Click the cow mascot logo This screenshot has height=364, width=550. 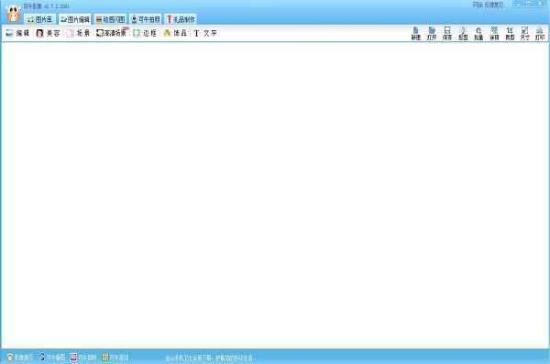14,14
